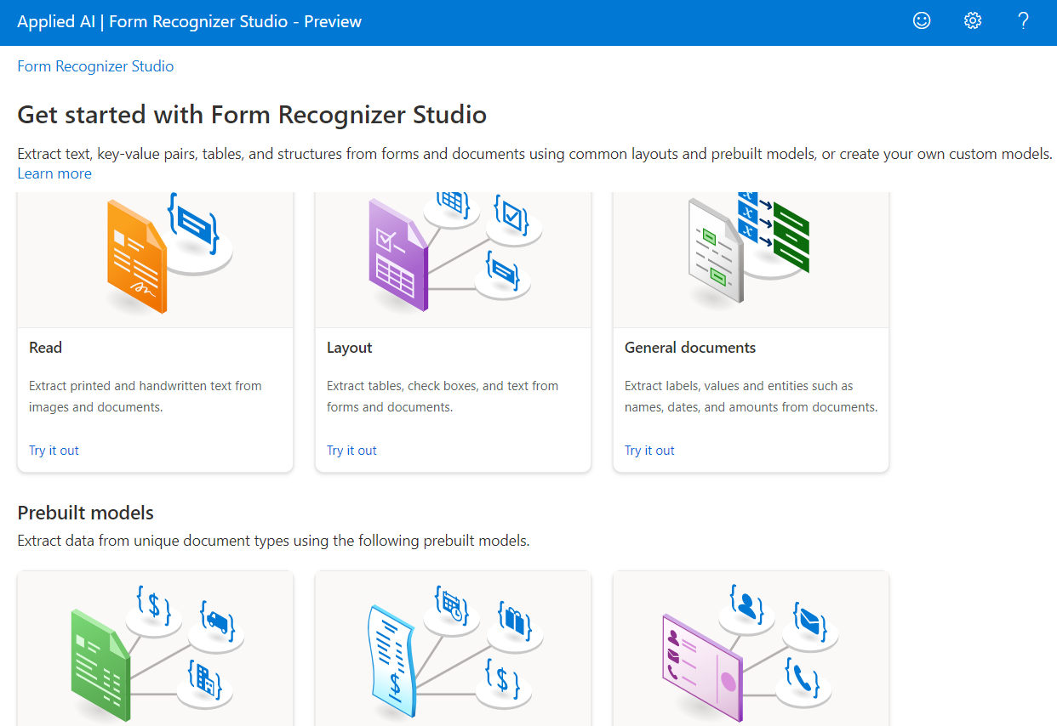Open the Layout card title

click(x=350, y=348)
